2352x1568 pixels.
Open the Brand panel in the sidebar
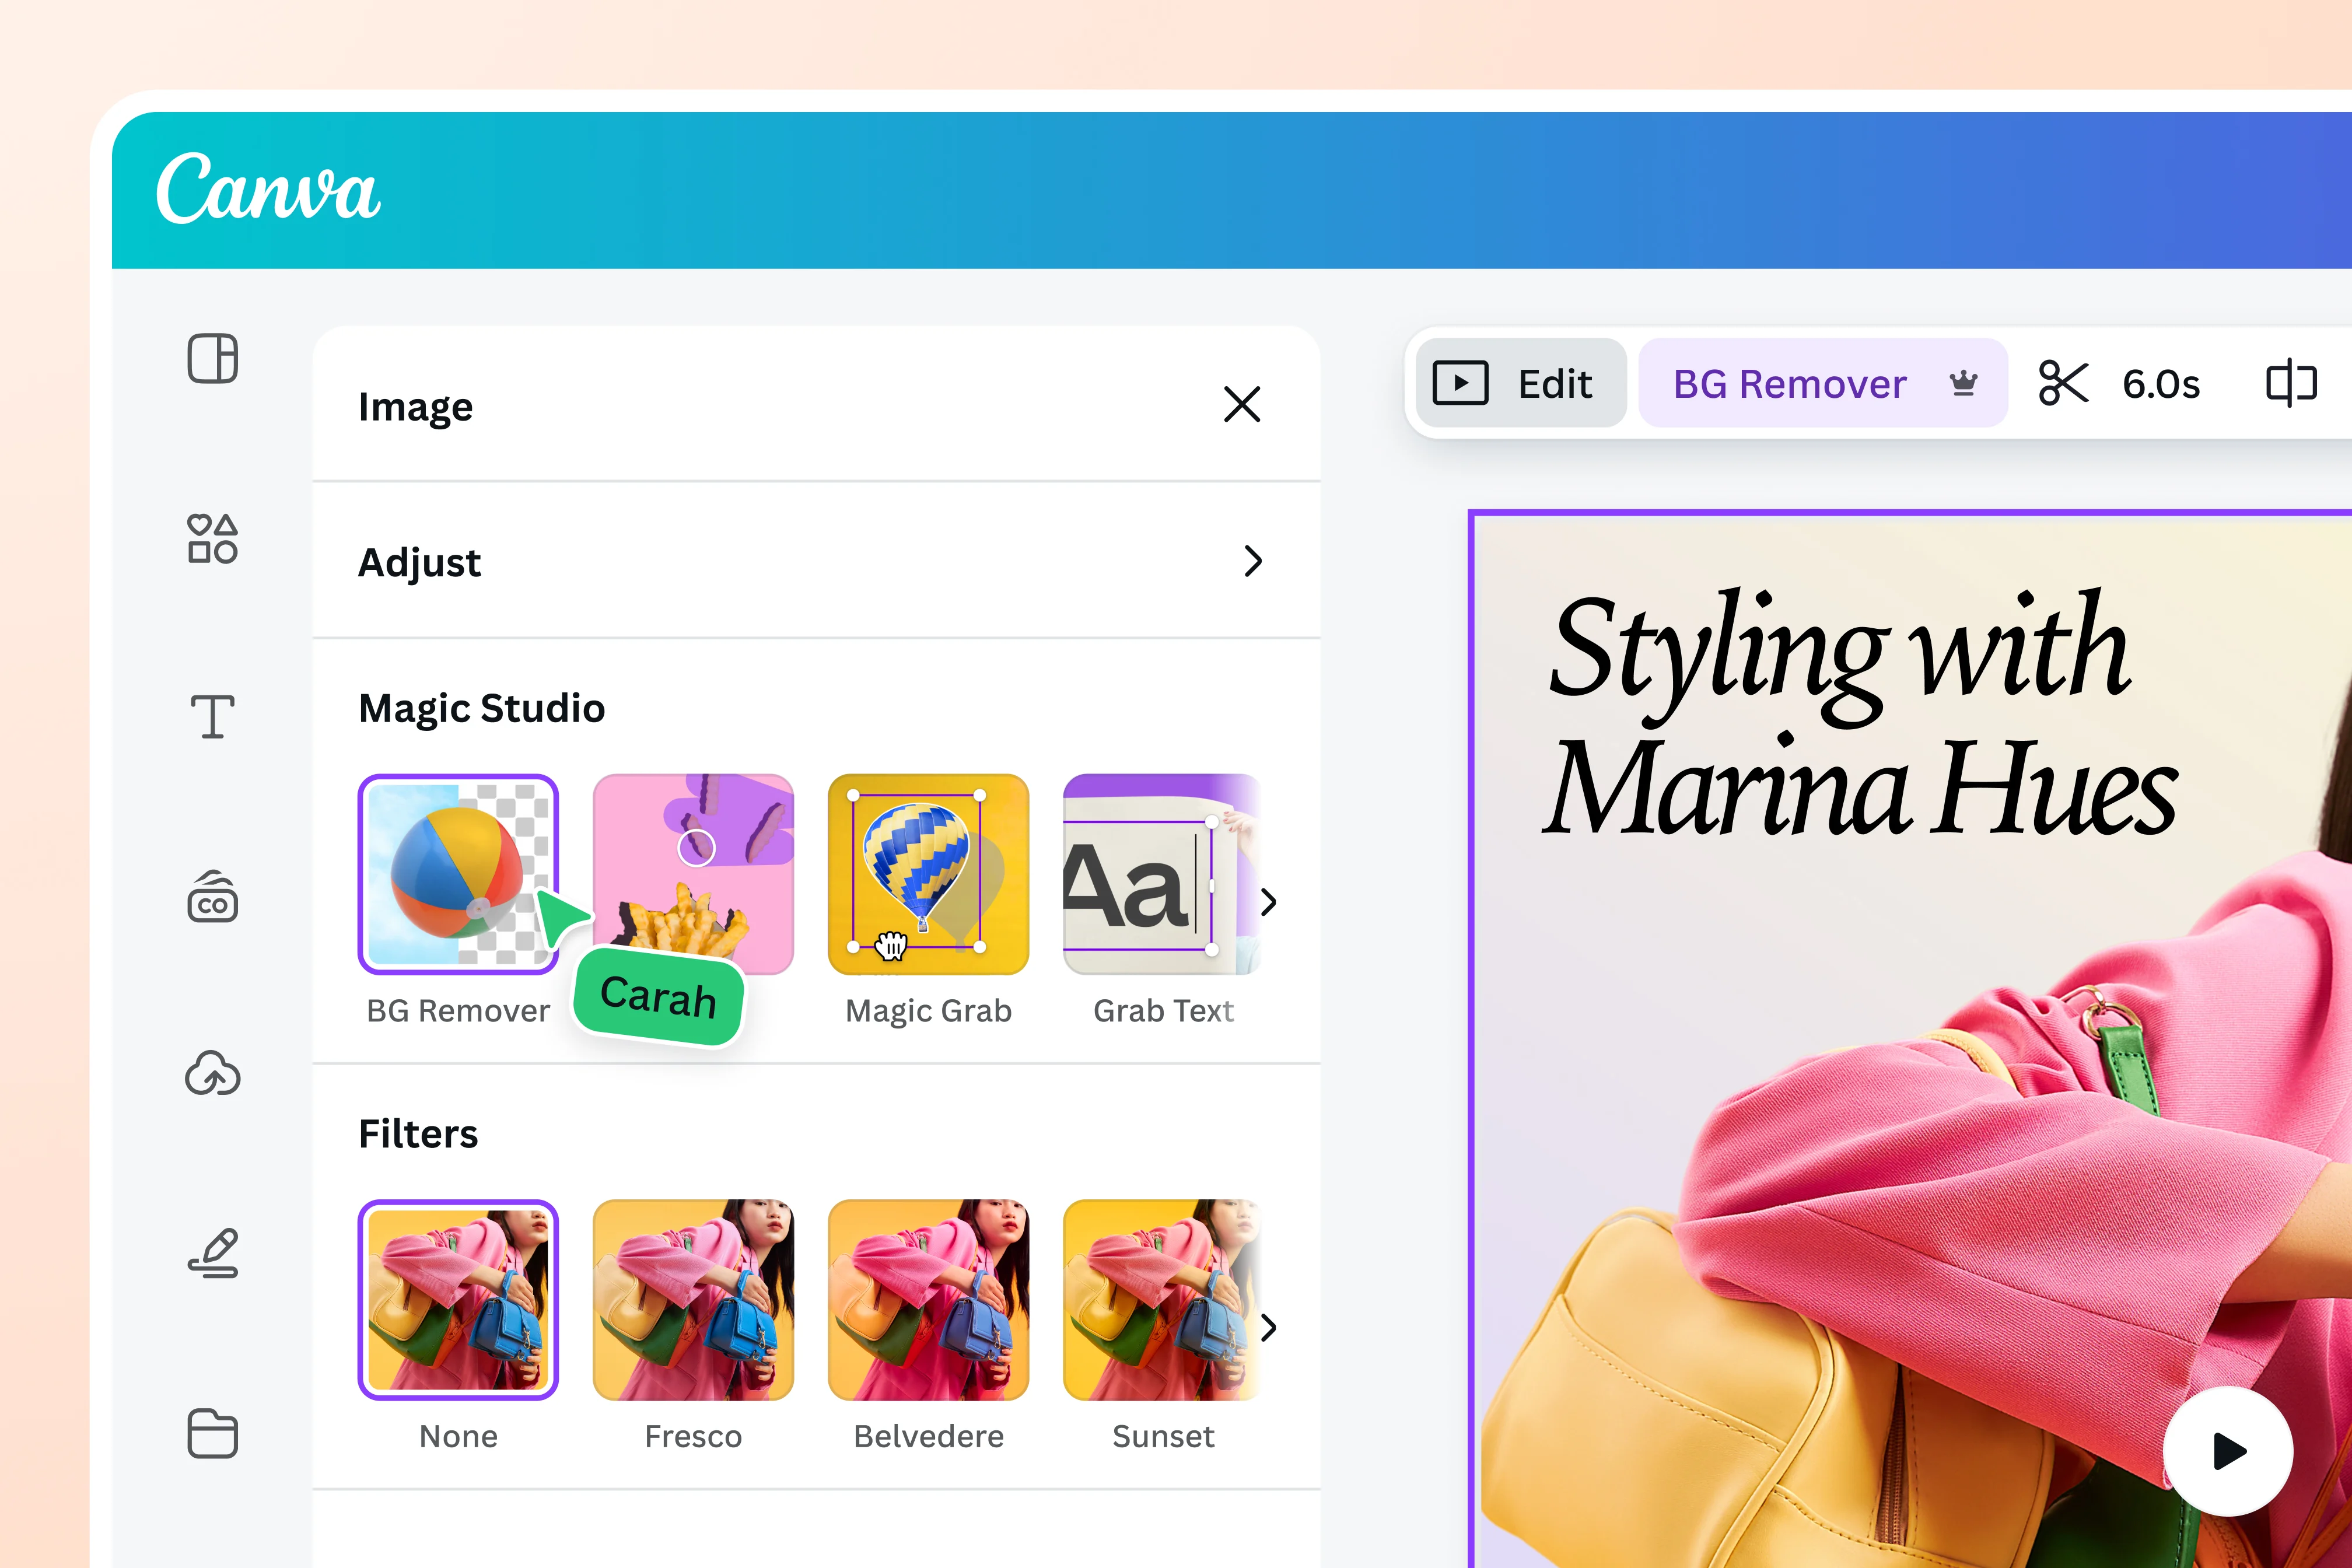coord(213,898)
